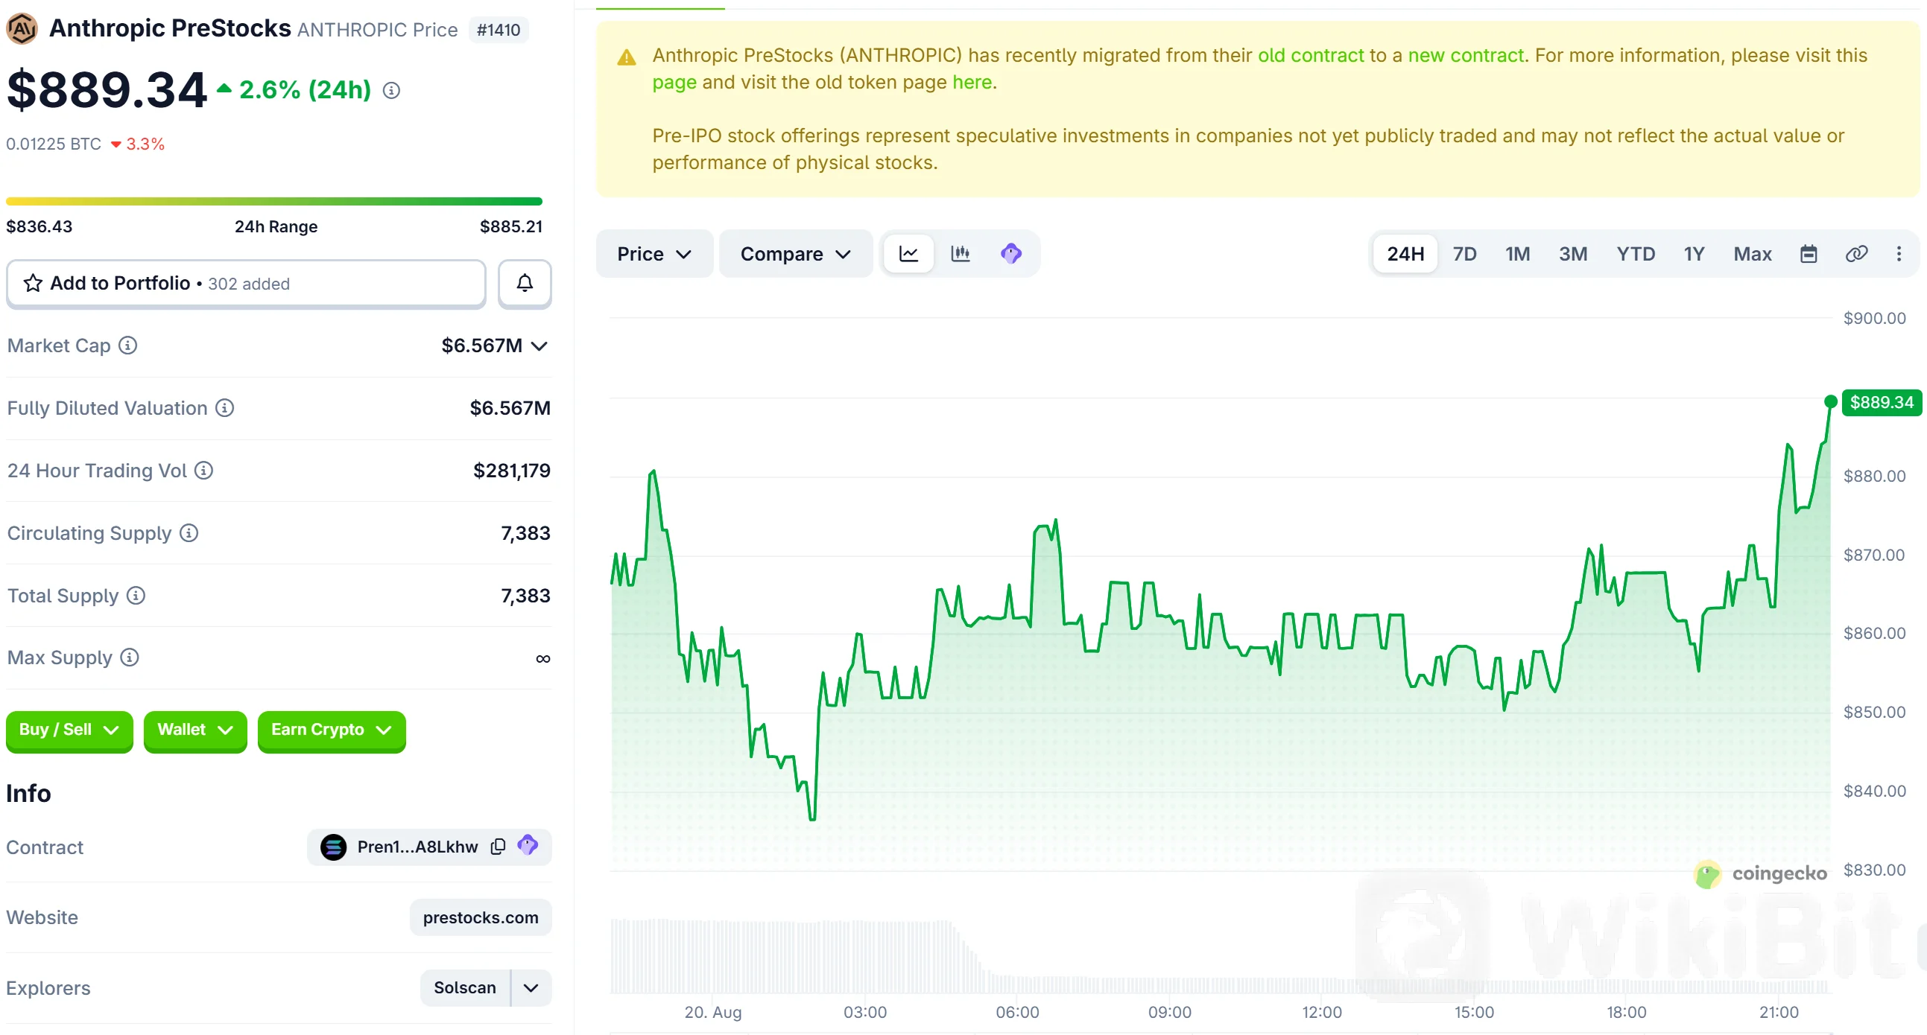Select the Max time range tab

[x=1752, y=254]
